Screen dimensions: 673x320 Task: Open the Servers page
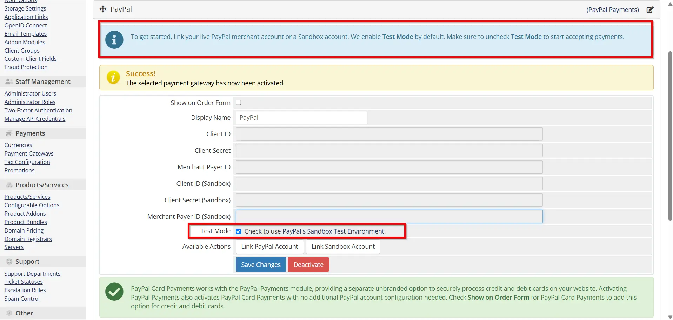point(14,247)
